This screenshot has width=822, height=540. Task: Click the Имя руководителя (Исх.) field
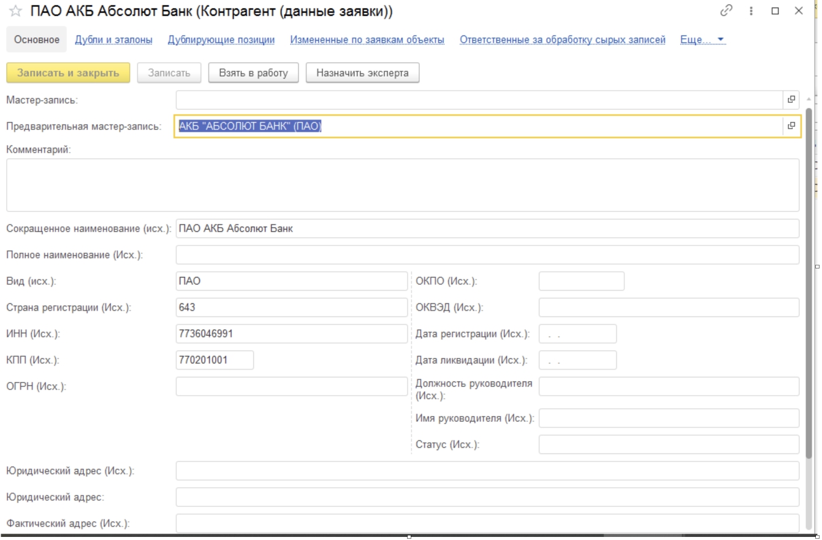point(669,418)
